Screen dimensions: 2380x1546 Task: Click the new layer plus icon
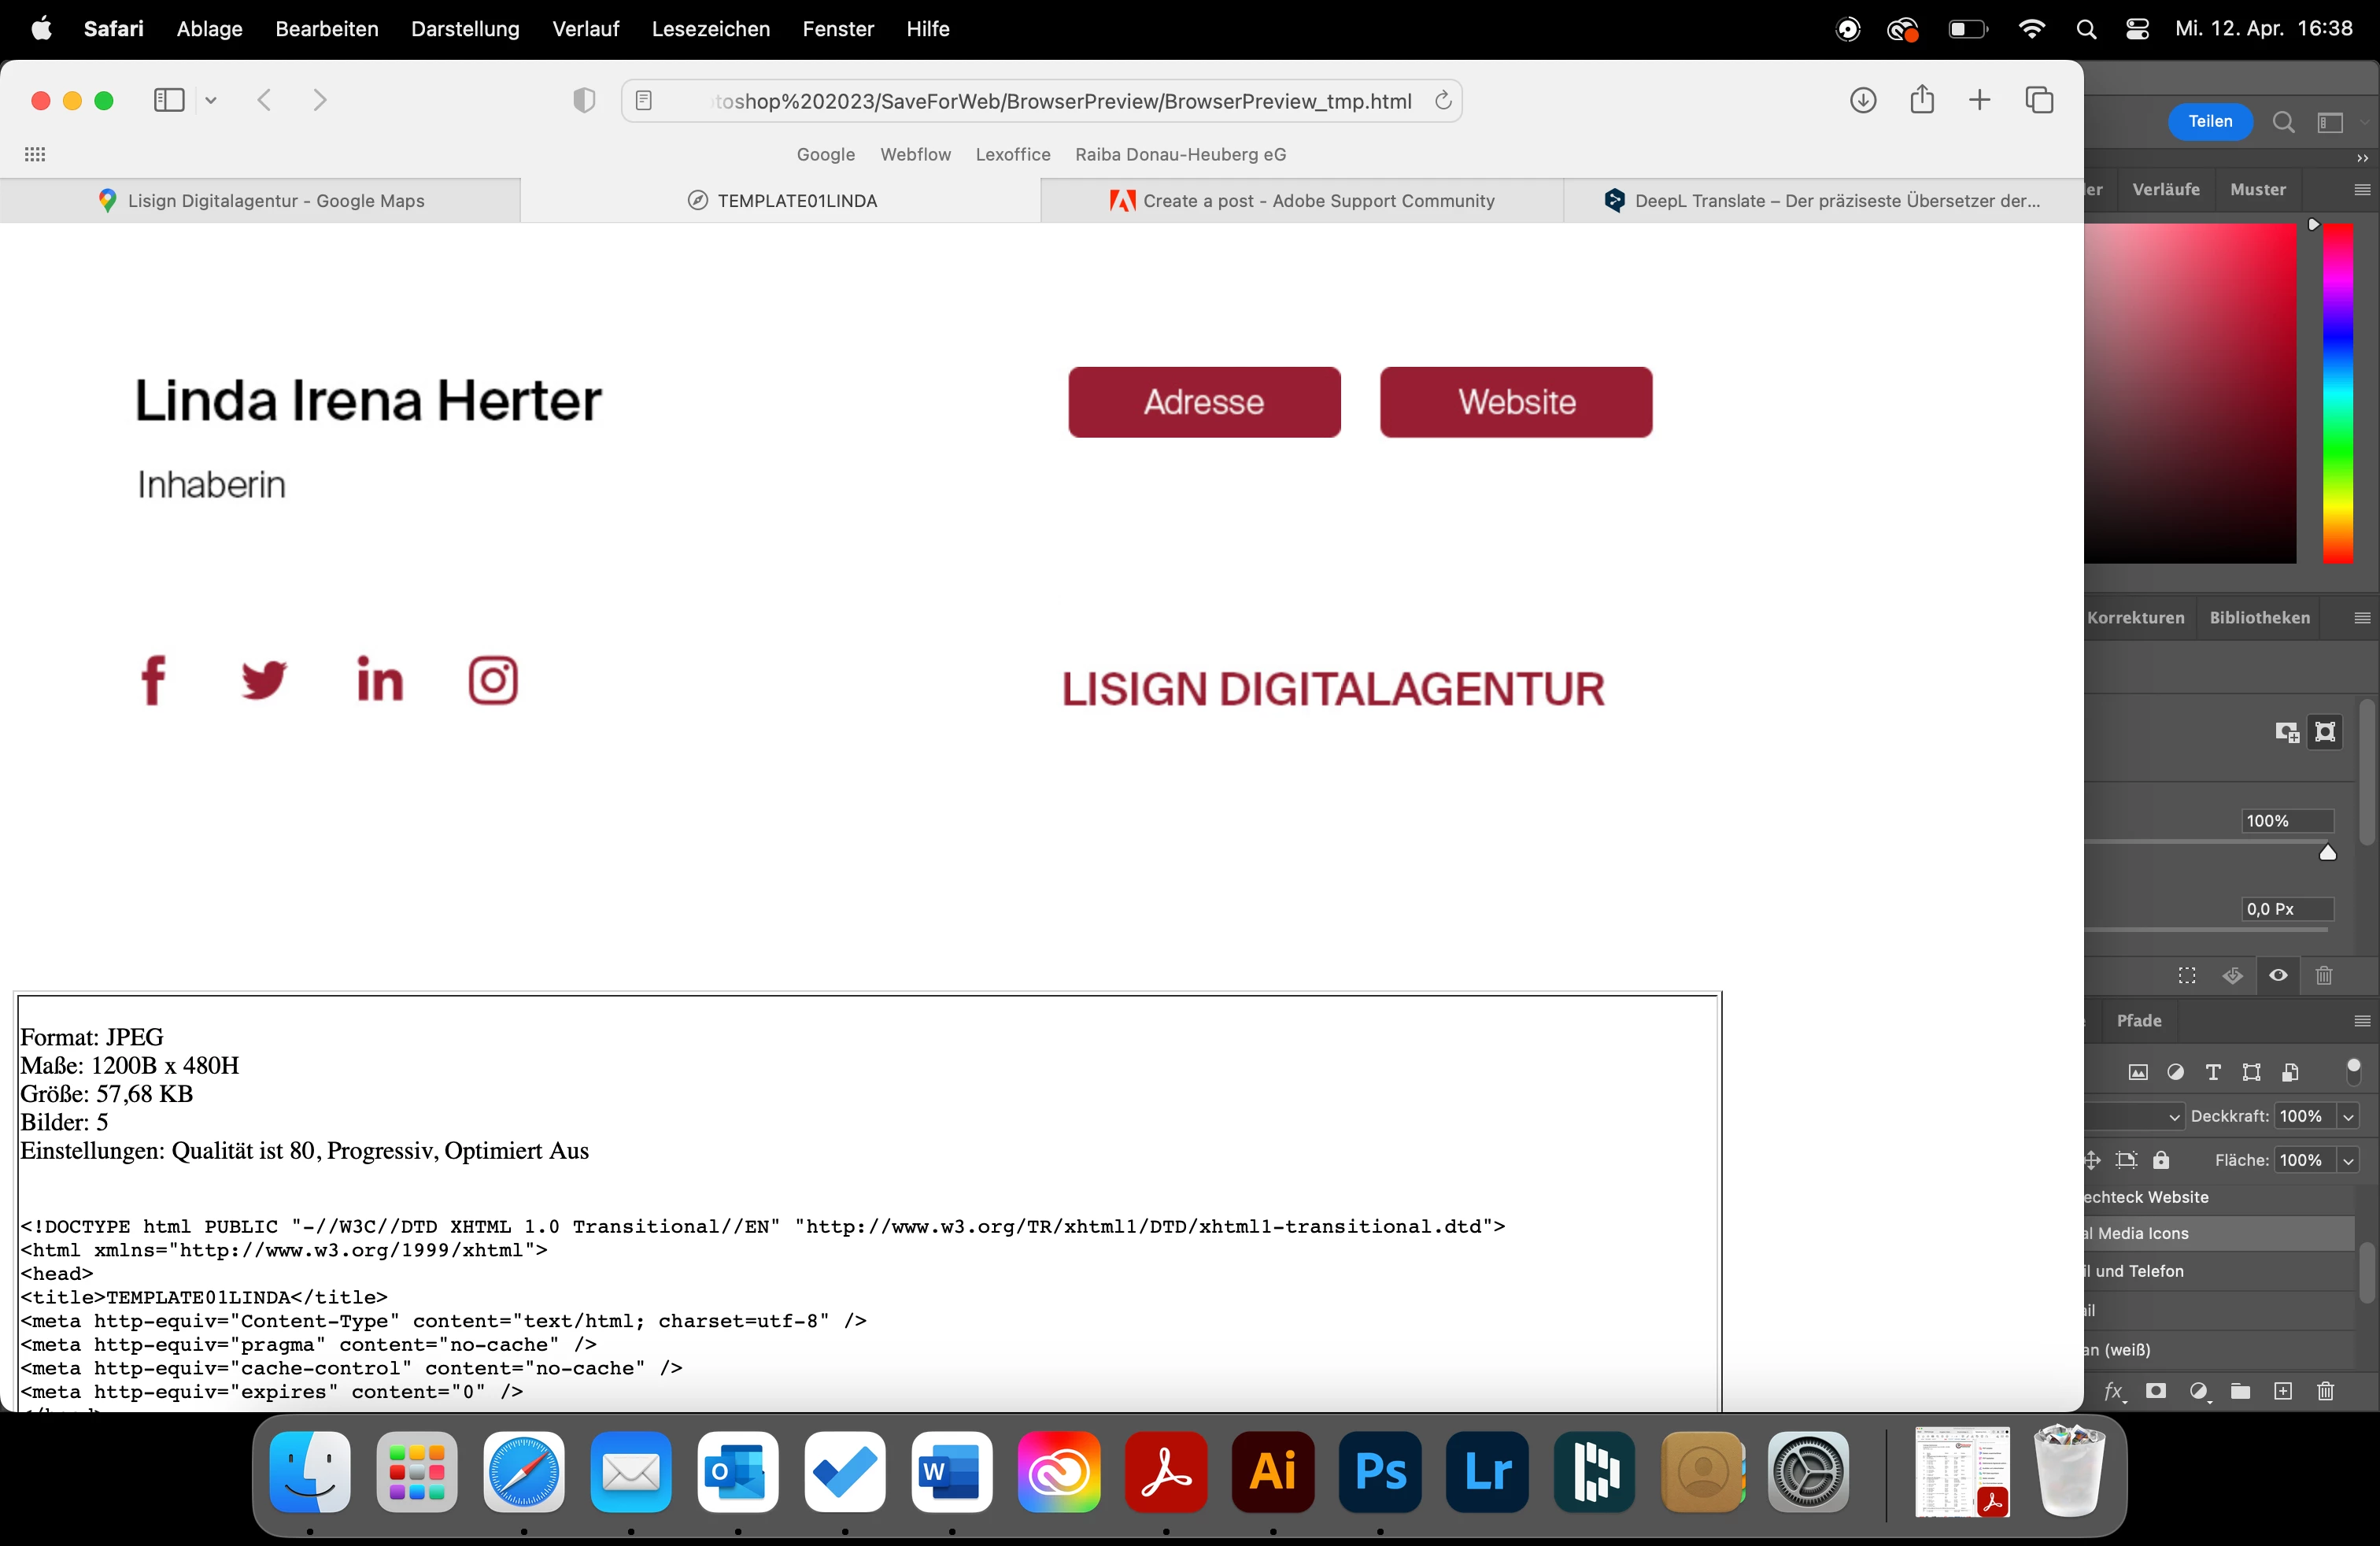click(2283, 1391)
